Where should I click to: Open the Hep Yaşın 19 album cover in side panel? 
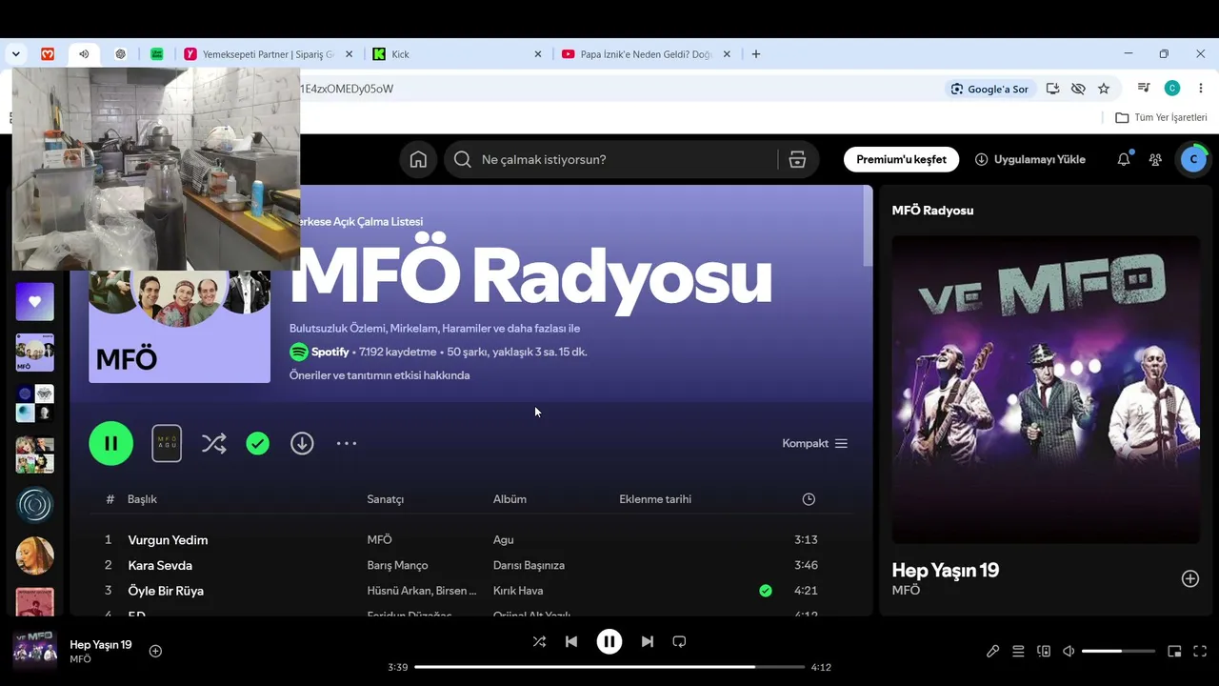pyautogui.click(x=1046, y=390)
